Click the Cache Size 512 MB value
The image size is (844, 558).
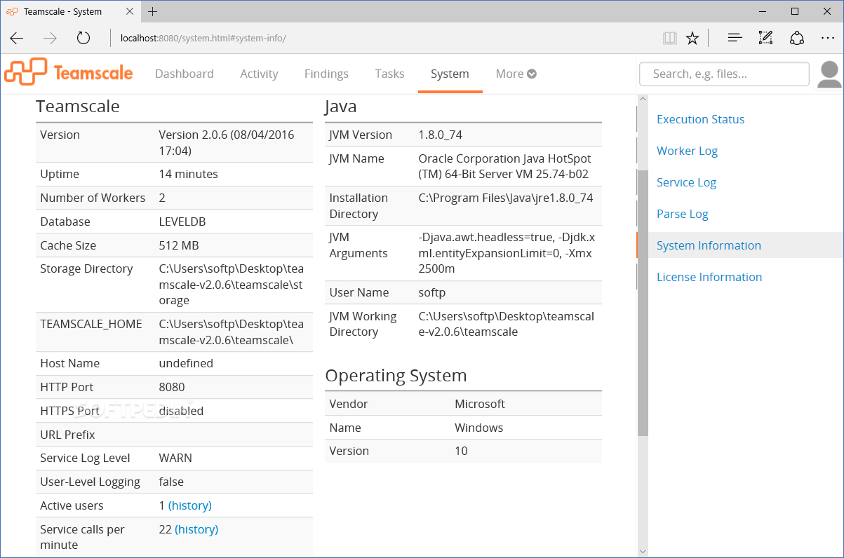(178, 245)
